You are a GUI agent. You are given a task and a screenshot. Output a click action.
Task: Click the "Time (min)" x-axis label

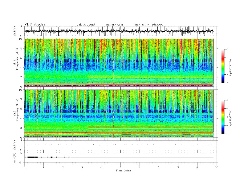tap(123, 170)
